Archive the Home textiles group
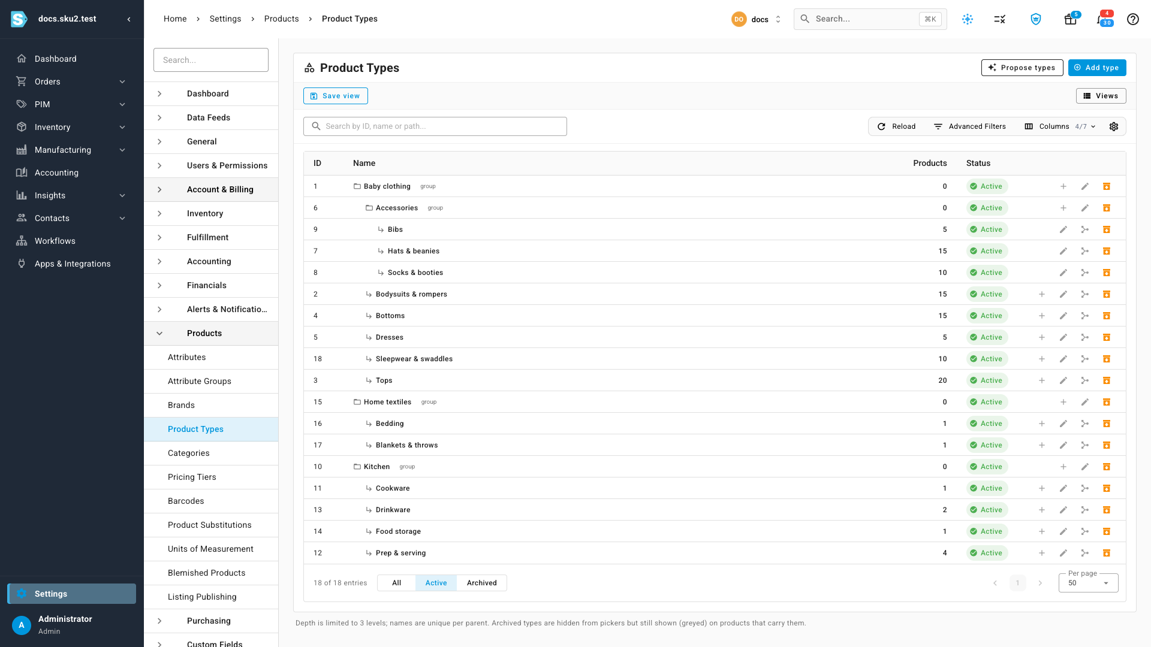The width and height of the screenshot is (1151, 647). pos(1107,402)
